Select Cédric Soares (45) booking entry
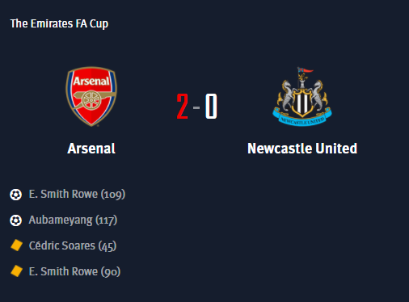The height and width of the screenshot is (302, 409). pyautogui.click(x=73, y=245)
